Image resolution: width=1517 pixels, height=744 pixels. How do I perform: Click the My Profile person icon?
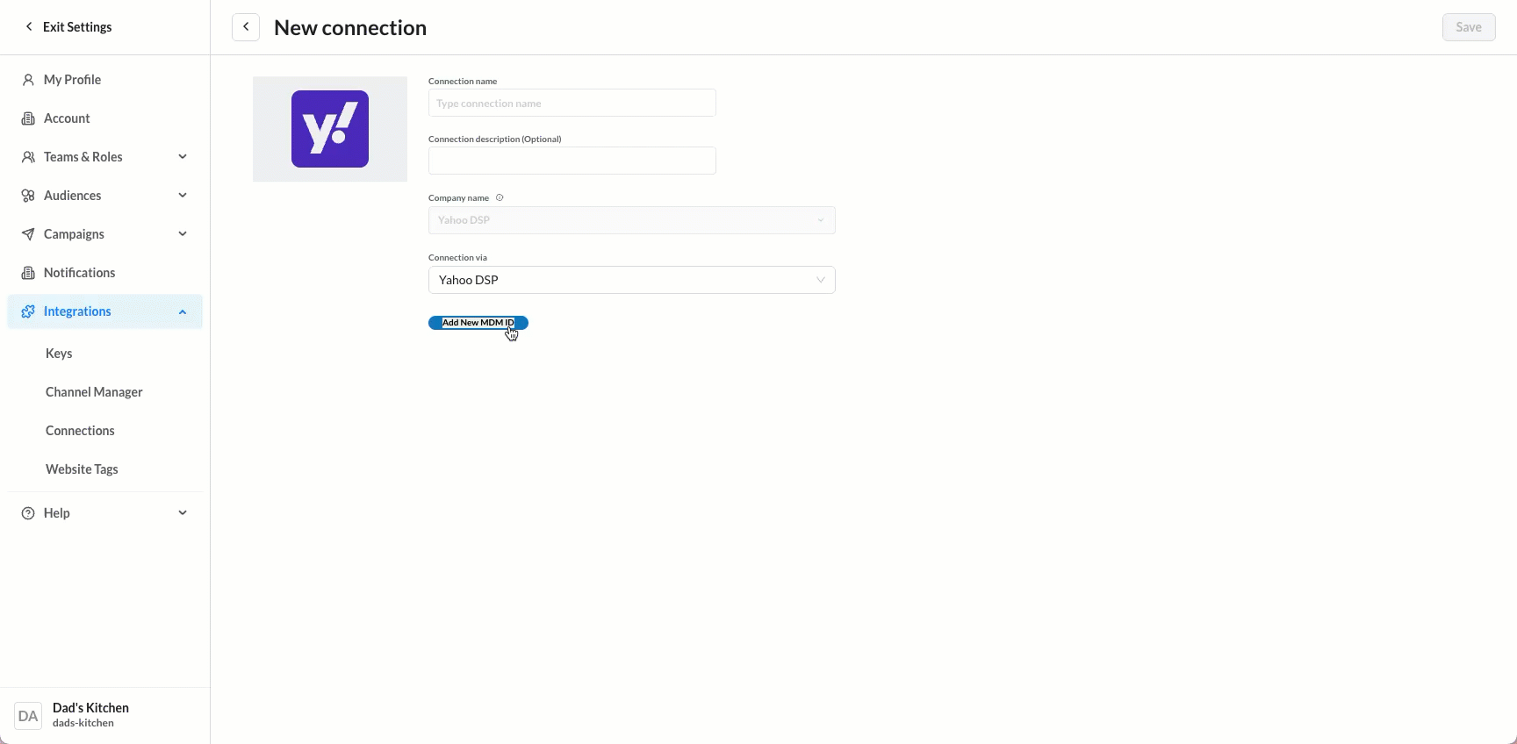(x=28, y=80)
